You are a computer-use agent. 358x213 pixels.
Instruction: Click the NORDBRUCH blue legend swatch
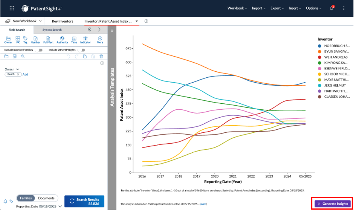tap(320, 46)
